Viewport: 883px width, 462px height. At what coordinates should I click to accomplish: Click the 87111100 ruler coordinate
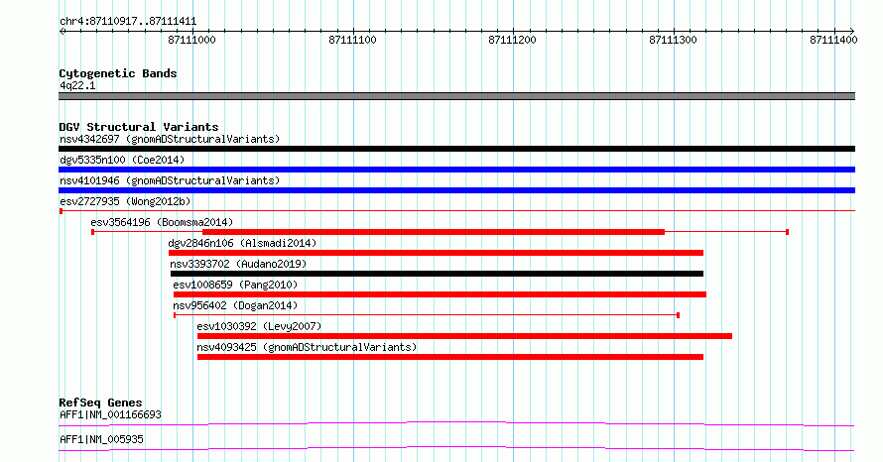352,40
